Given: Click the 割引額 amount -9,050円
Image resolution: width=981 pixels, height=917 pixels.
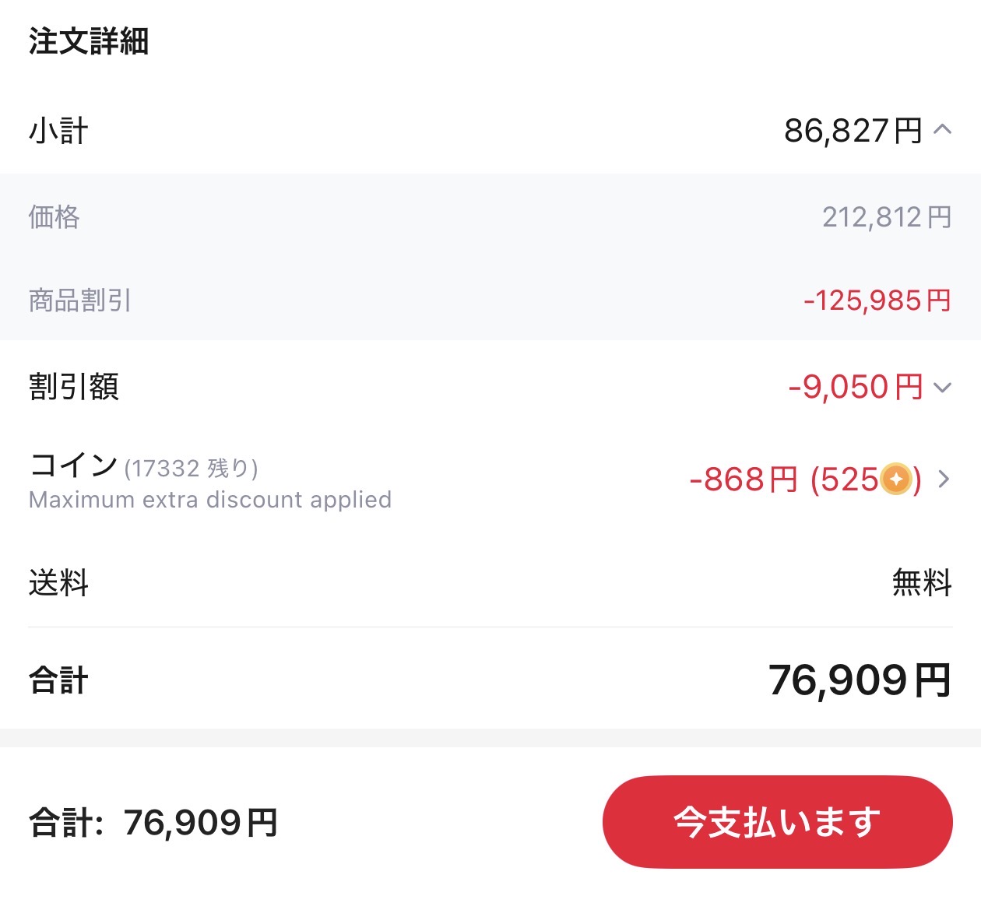Looking at the screenshot, I should pyautogui.click(x=856, y=387).
